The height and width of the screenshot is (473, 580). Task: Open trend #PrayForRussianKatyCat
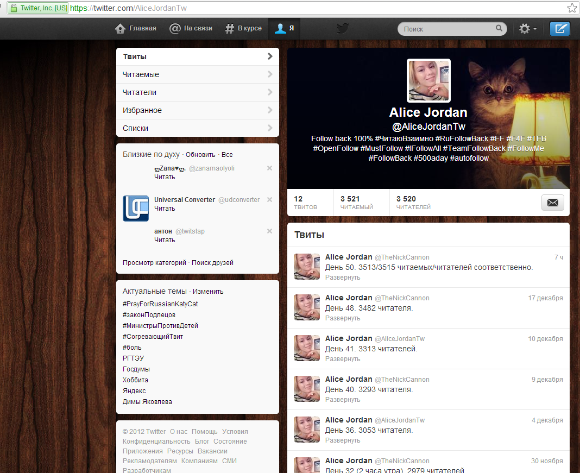pyautogui.click(x=160, y=304)
